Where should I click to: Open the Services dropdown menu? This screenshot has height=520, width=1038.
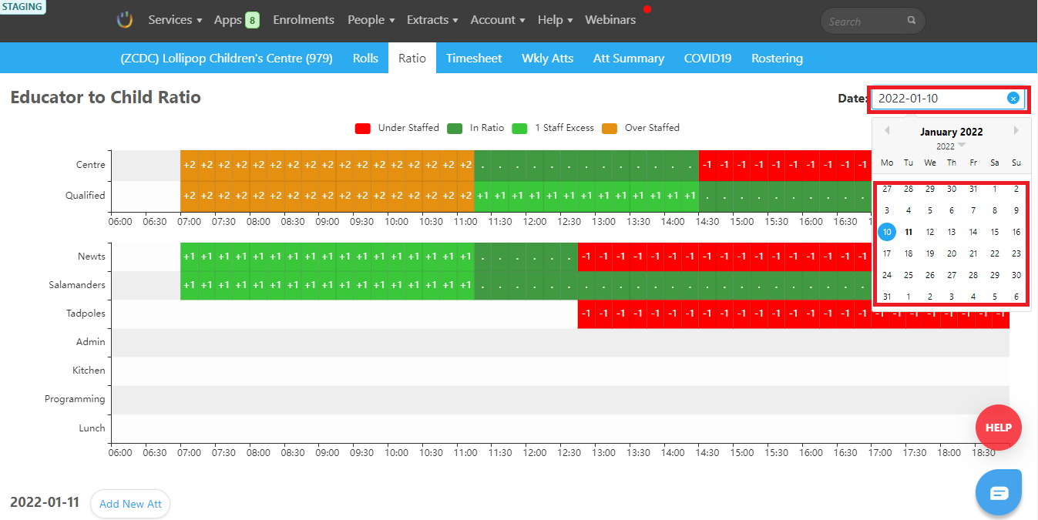175,20
